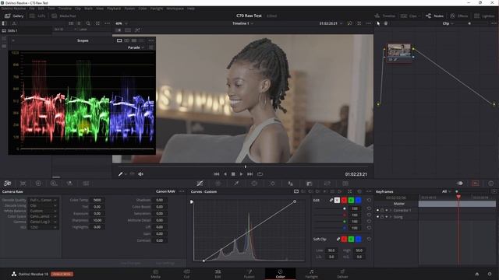499x280 pixels.
Task: Open the Motion Effects palette icon
Action: (x=86, y=184)
